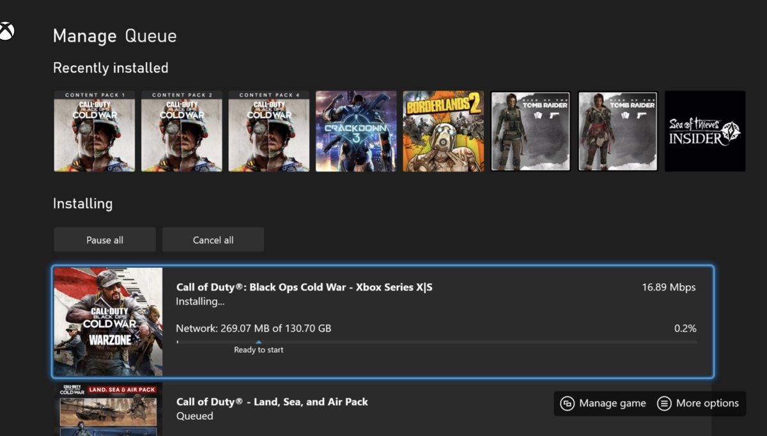767x436 pixels.
Task: Cancel all queued installs
Action: (213, 240)
